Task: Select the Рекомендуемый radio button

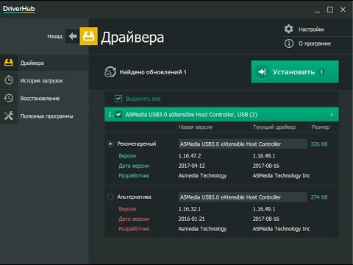Action: (x=110, y=144)
